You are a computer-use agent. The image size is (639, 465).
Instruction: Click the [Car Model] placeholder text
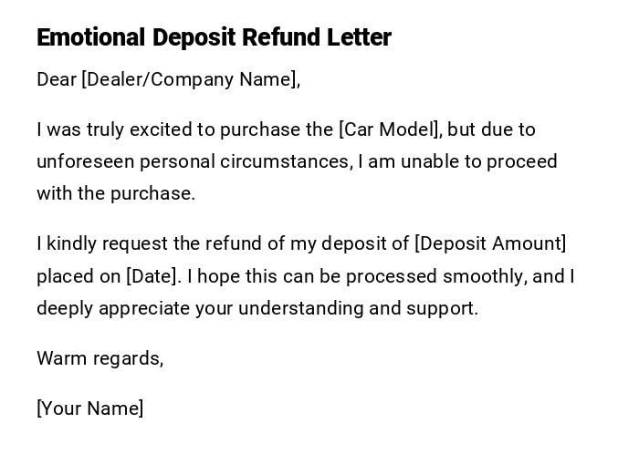coord(390,129)
